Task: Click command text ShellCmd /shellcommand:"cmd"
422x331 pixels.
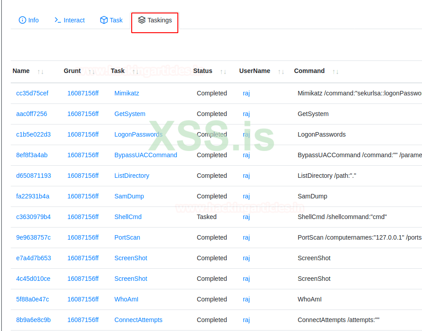Action: pos(342,217)
